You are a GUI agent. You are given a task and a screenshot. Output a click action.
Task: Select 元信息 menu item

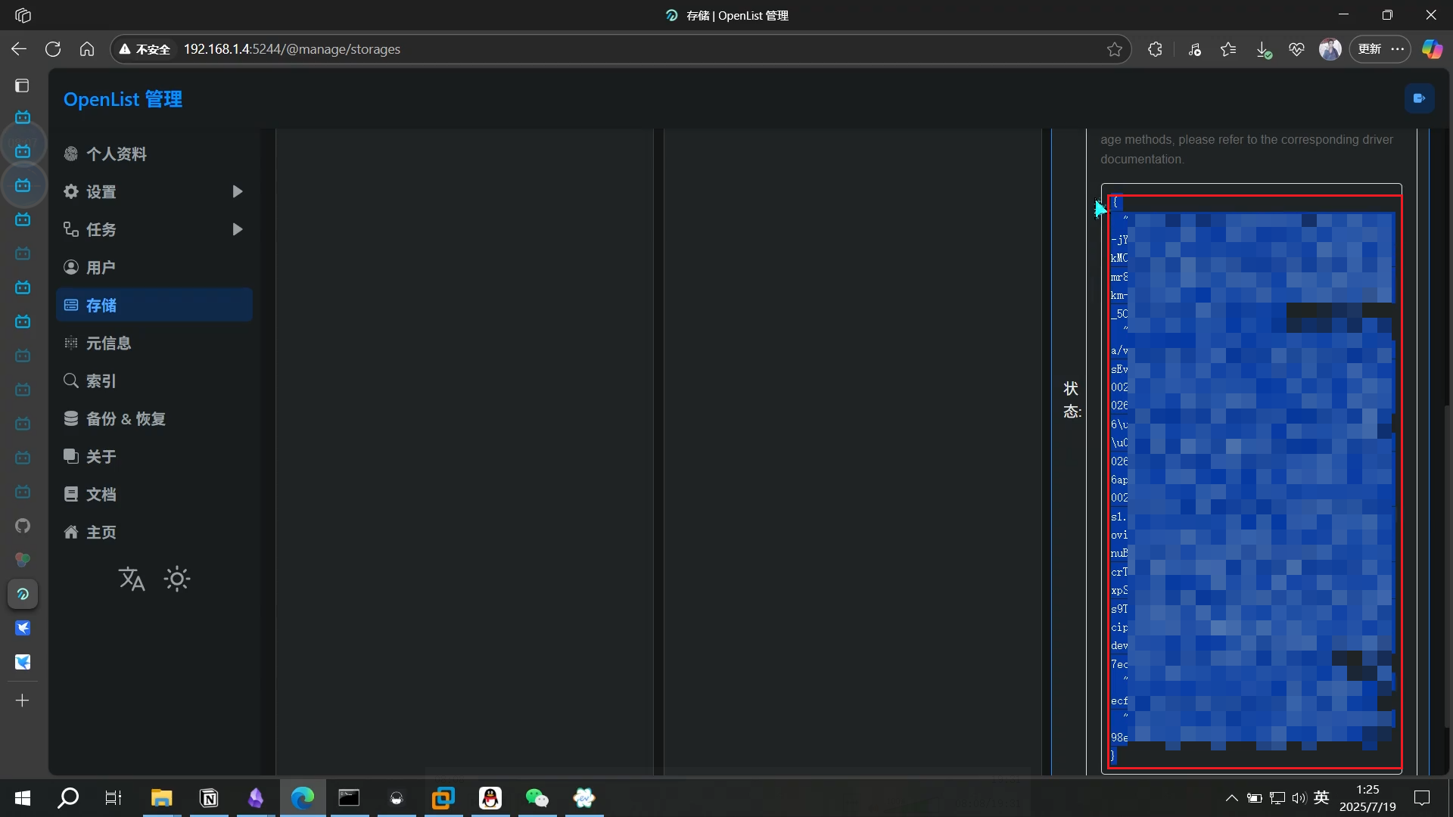pyautogui.click(x=108, y=343)
